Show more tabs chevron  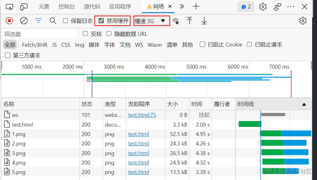182,7
